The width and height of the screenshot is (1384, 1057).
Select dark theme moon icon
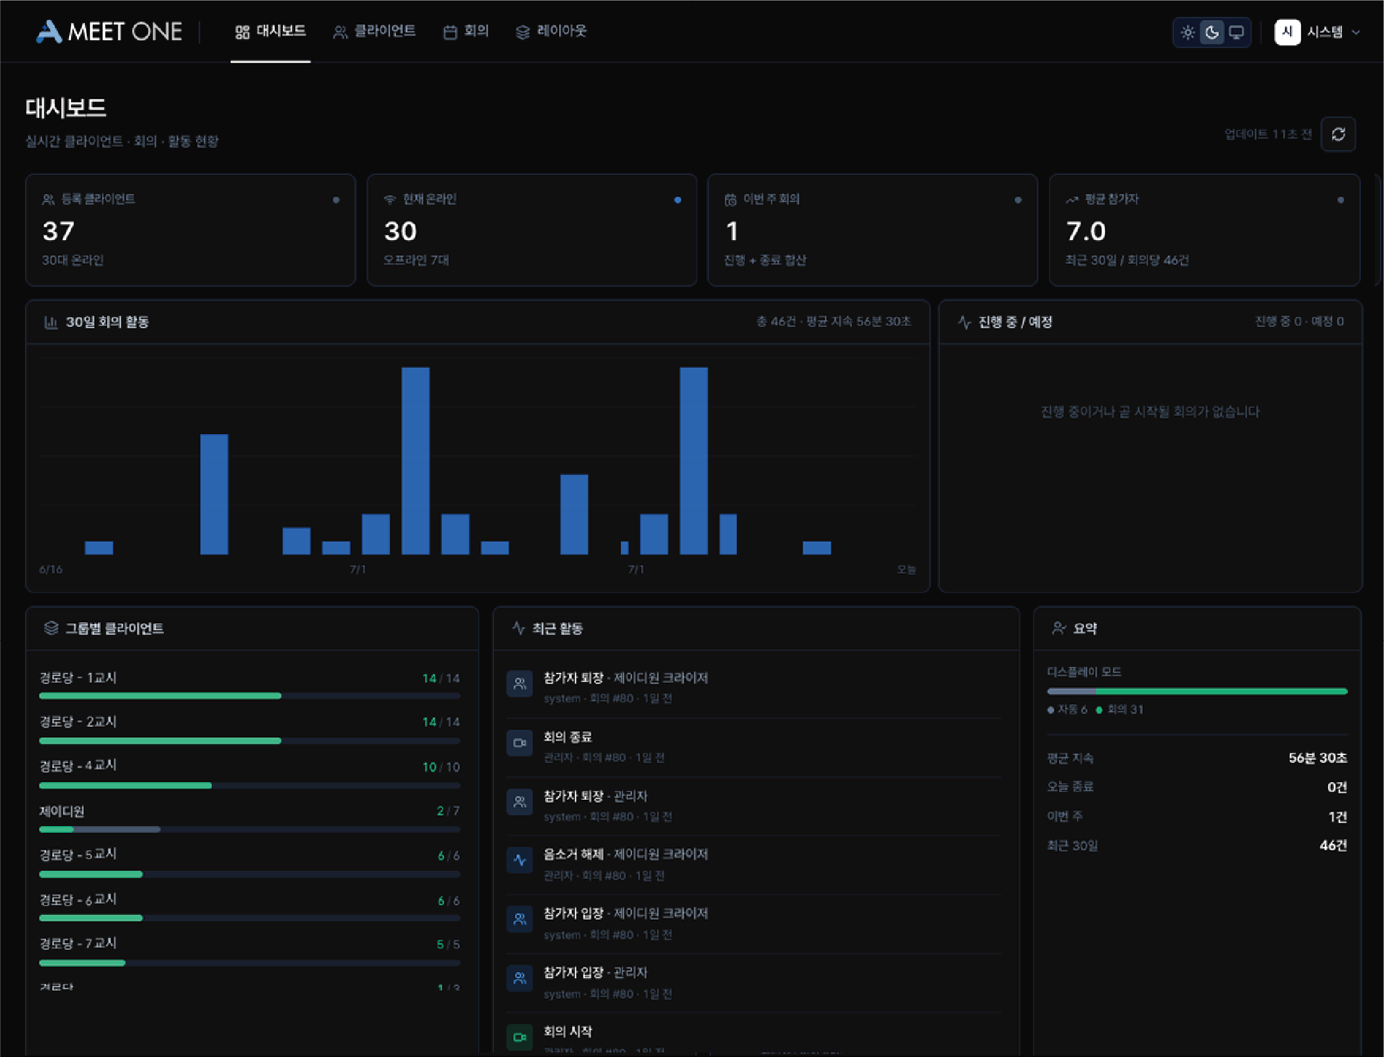coord(1212,32)
